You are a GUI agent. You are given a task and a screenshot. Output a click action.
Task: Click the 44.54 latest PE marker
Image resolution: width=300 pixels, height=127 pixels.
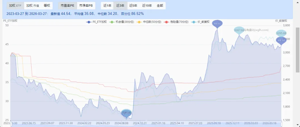(281, 41)
